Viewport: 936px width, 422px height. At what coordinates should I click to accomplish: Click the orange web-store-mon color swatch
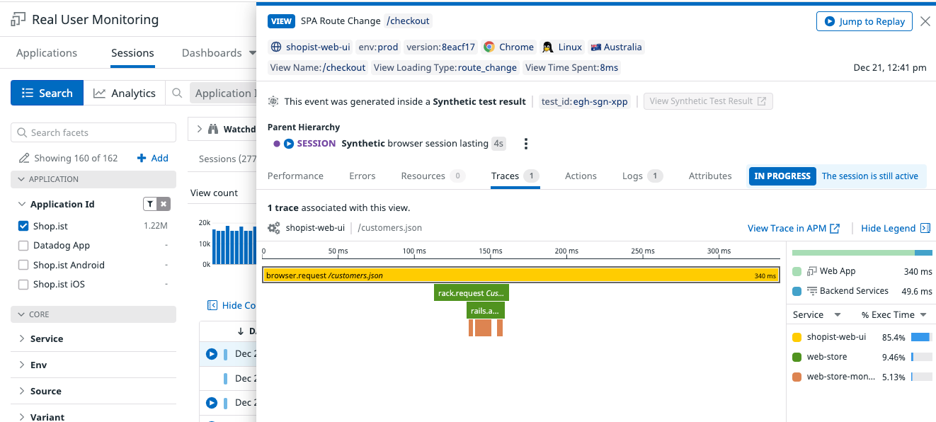(x=797, y=377)
